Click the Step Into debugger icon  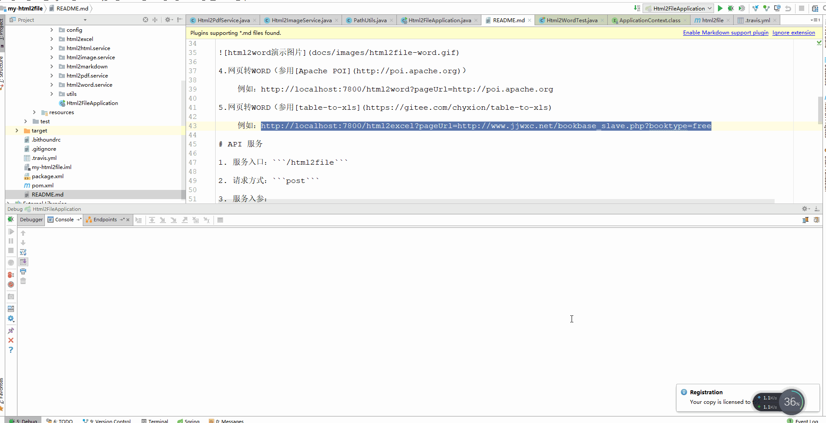click(162, 220)
